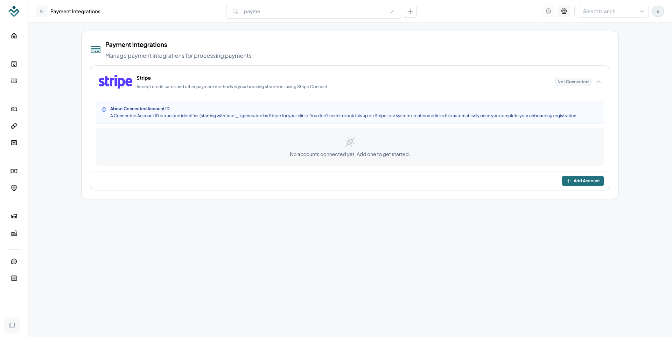Open the people/clients icon in the sidebar
The height and width of the screenshot is (337, 672).
click(x=14, y=109)
